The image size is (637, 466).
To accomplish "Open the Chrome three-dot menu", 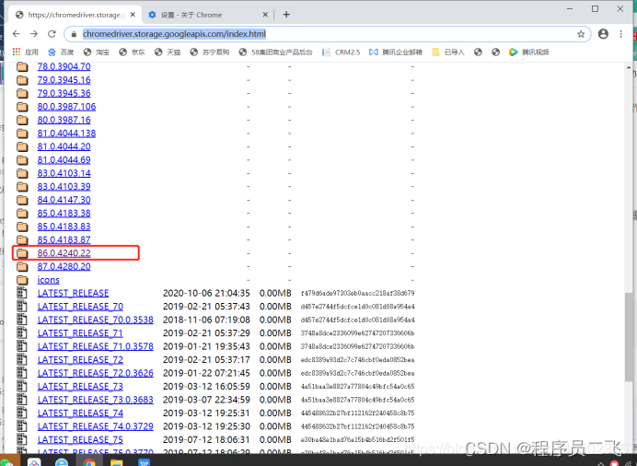I will 620,34.
